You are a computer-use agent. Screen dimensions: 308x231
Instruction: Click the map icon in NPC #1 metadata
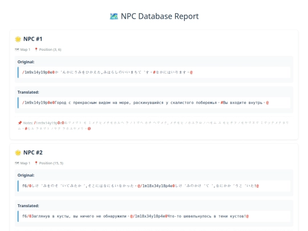(x=17, y=50)
